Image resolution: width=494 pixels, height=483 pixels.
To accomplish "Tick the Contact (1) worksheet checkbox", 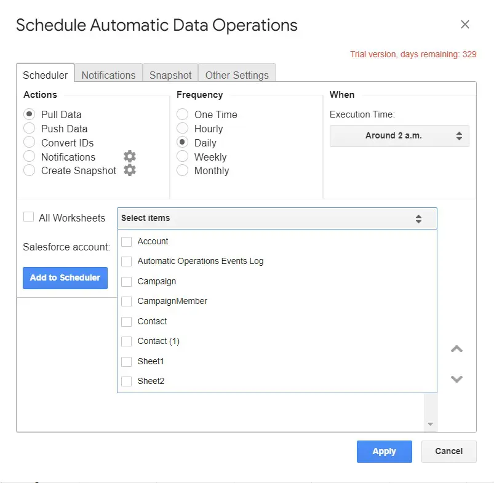I will point(127,341).
